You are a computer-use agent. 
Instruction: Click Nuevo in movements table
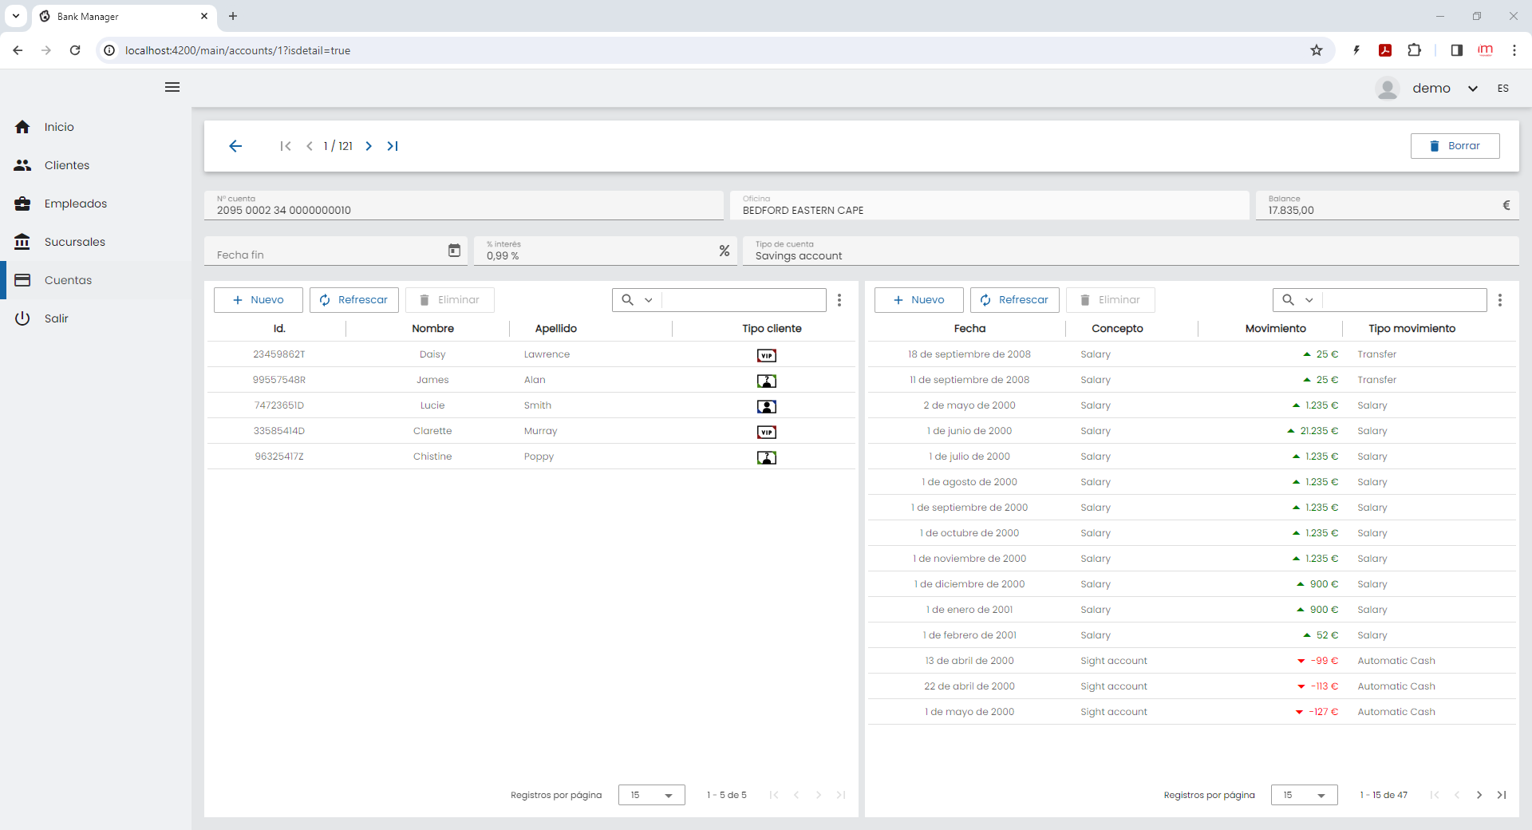tap(919, 300)
